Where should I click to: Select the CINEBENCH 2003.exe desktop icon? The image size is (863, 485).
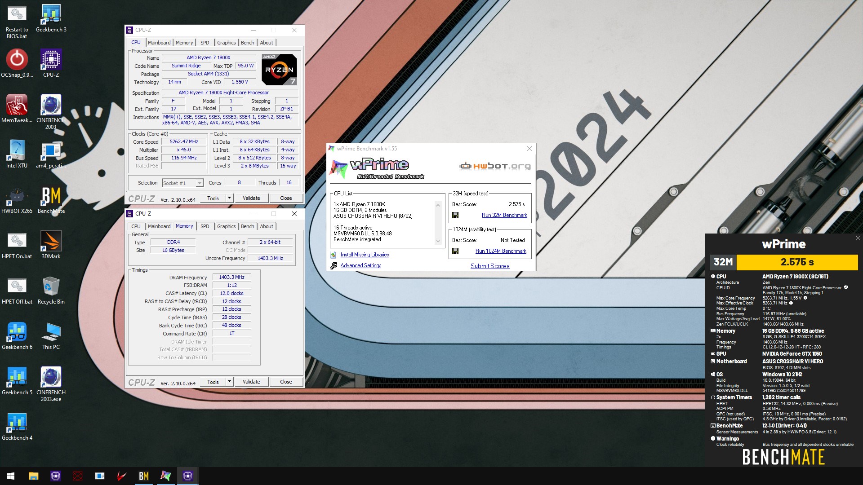[51, 384]
